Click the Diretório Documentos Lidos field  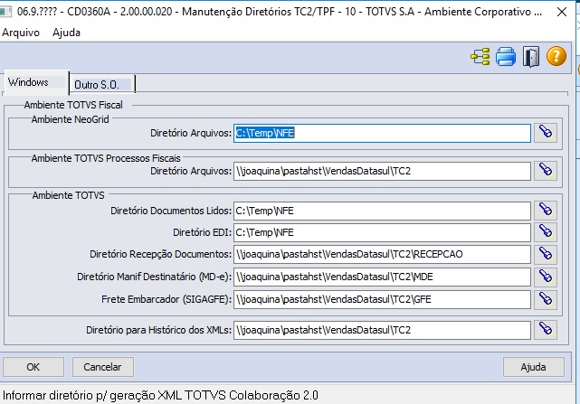pyautogui.click(x=382, y=211)
